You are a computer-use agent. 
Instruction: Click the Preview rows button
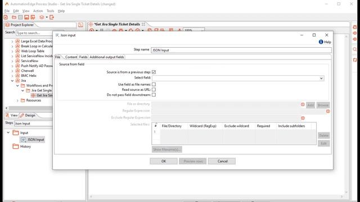(193, 161)
